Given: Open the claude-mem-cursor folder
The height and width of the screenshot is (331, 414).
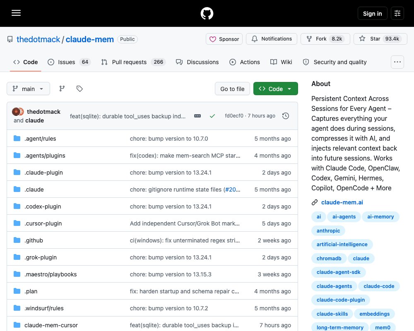Looking at the screenshot, I should (x=51, y=325).
